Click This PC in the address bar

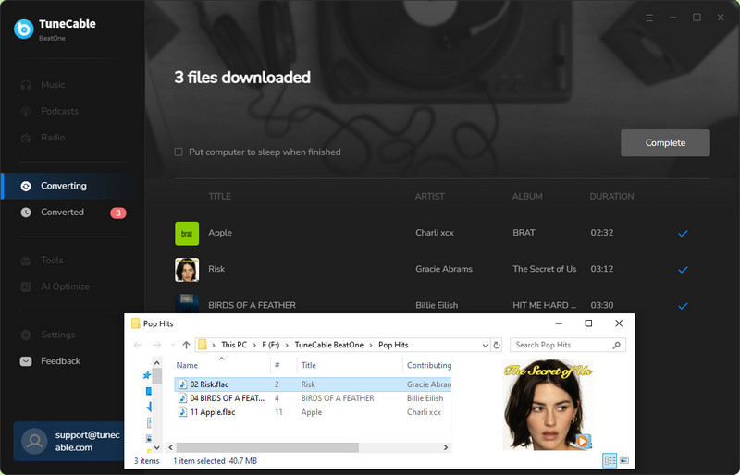click(x=234, y=345)
